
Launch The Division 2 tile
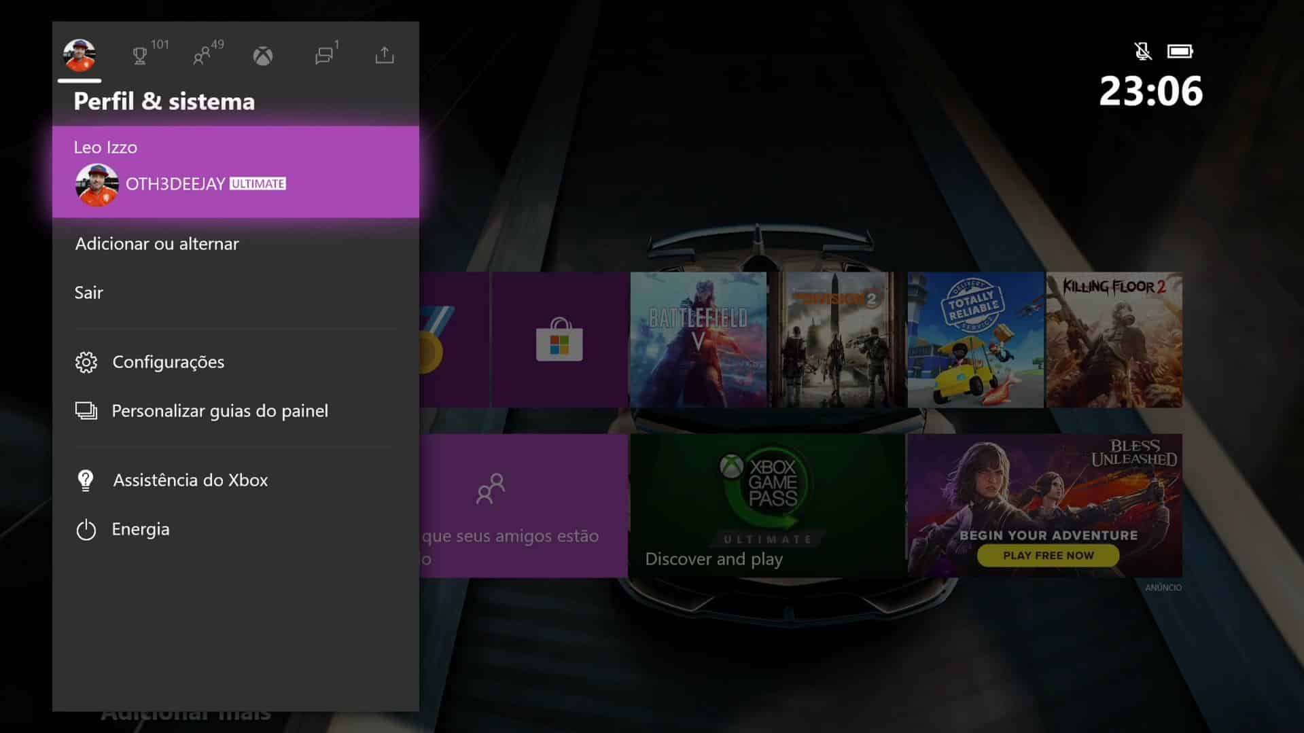tap(837, 340)
